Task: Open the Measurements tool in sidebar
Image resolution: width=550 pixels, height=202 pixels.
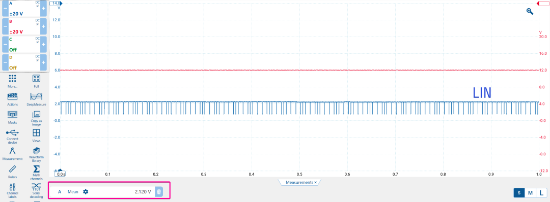Action: 12,154
